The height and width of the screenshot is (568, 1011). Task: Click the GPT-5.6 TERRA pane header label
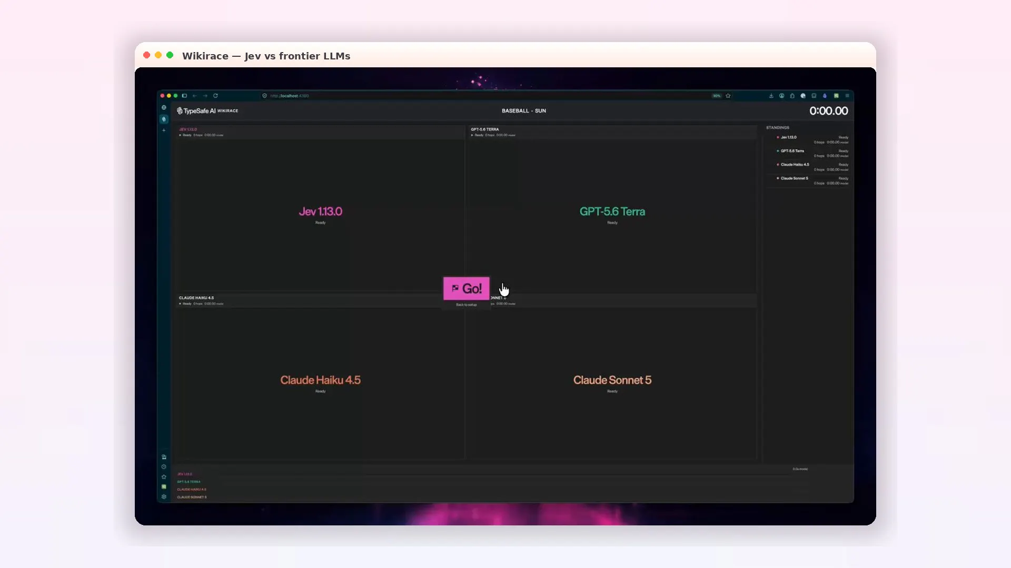coord(484,129)
